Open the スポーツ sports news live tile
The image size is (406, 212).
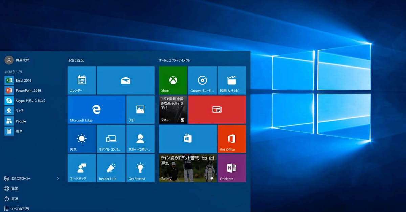point(188,168)
